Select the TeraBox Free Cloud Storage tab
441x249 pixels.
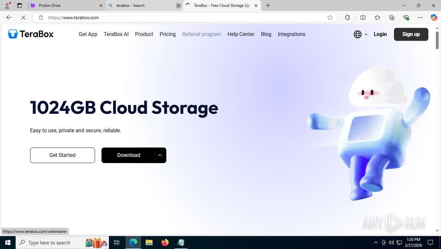pos(222,6)
